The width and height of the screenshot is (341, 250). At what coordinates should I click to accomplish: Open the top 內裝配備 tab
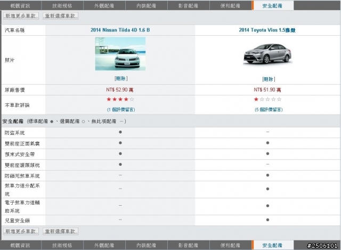(x=147, y=5)
